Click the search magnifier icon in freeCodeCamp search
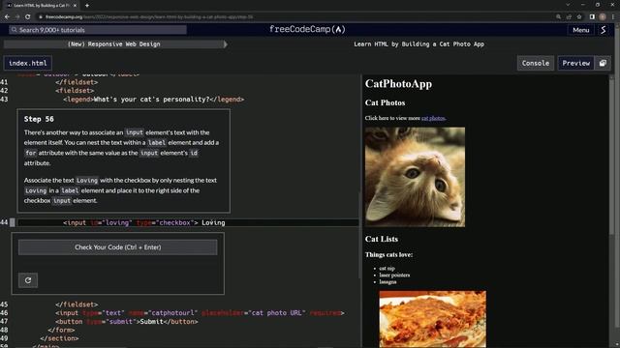The image size is (620, 348). pyautogui.click(x=15, y=30)
